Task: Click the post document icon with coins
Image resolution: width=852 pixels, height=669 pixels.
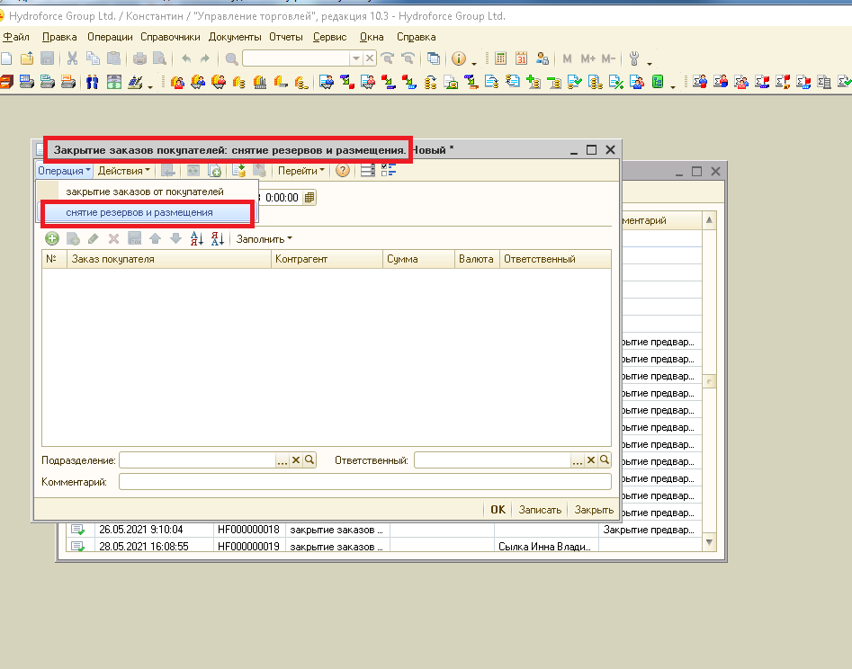Action: click(238, 171)
